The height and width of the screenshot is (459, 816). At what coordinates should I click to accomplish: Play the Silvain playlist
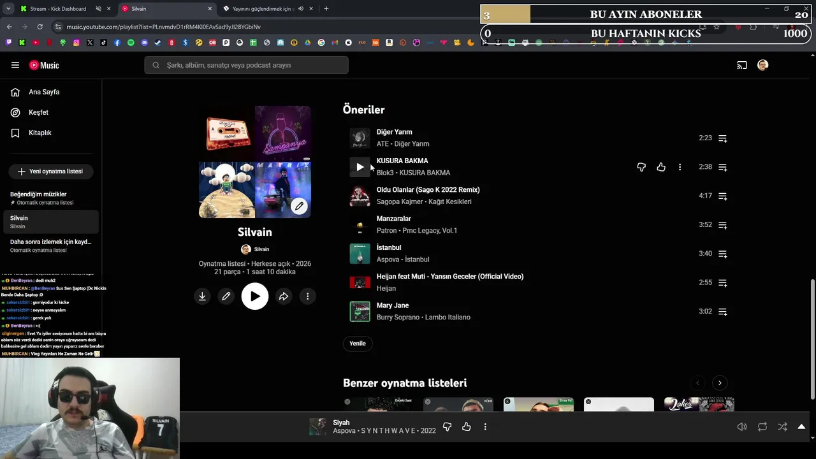coord(255,296)
